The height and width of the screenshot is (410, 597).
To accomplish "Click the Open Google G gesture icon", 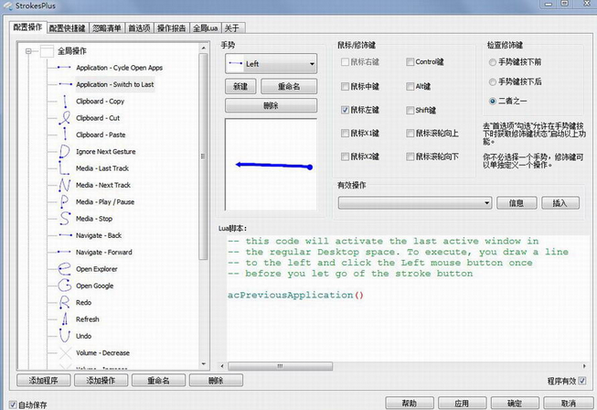I will point(65,286).
